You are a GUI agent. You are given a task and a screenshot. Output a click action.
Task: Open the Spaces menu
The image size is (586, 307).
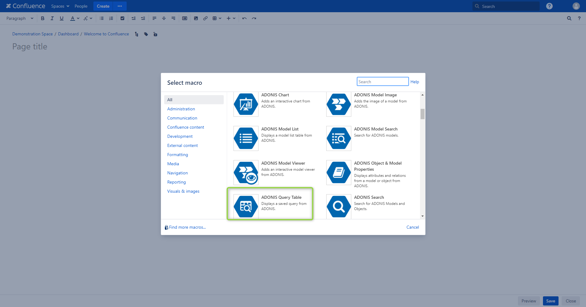(60, 6)
